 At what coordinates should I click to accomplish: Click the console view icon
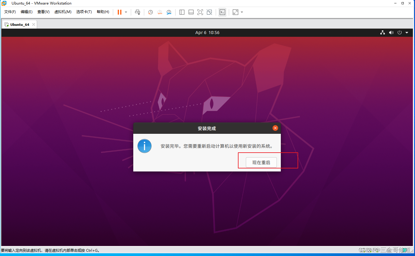click(x=222, y=12)
